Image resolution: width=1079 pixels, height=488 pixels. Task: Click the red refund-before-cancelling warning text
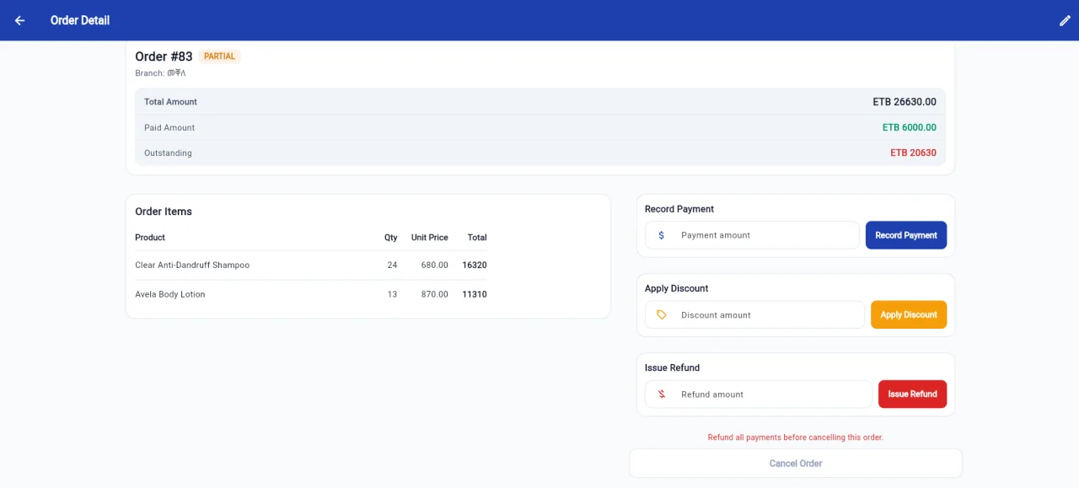[x=795, y=437]
